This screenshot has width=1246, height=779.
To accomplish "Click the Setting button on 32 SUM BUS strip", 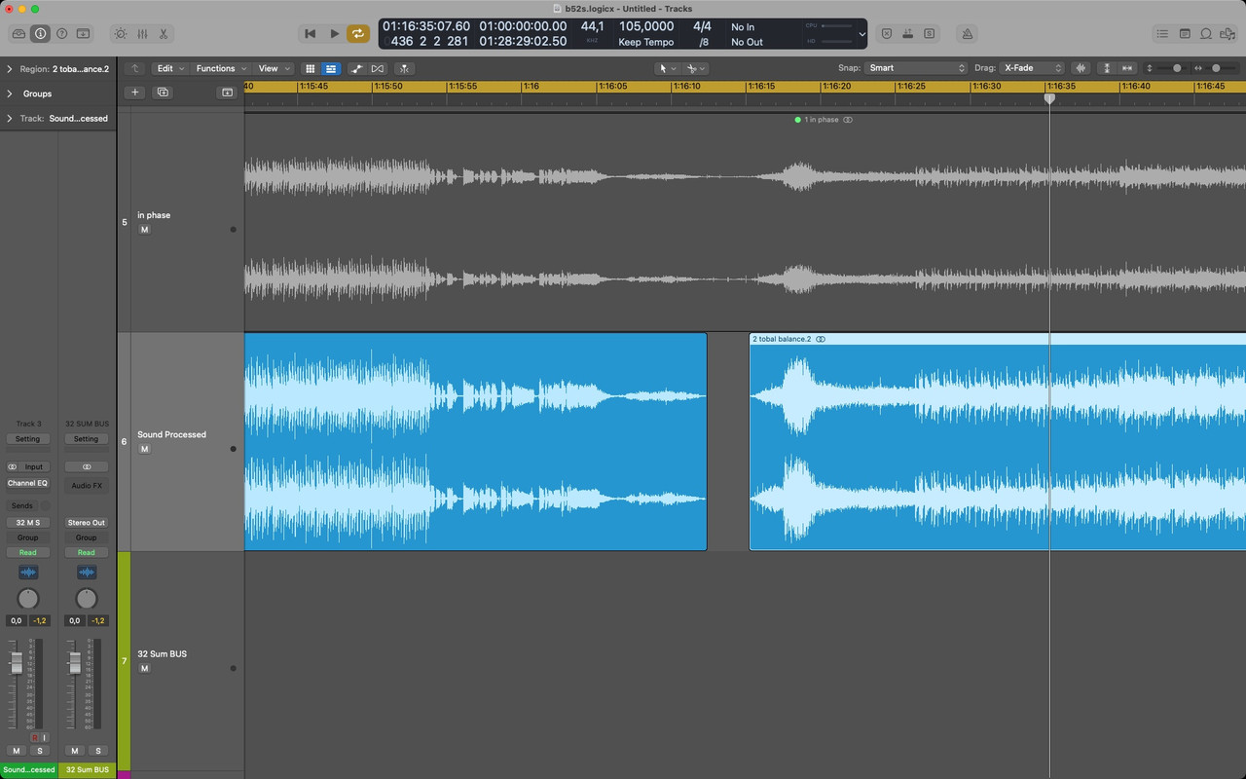I will pyautogui.click(x=87, y=439).
